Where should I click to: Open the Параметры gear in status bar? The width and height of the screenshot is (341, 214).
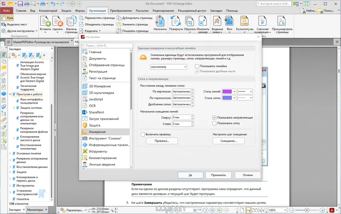tap(63, 210)
